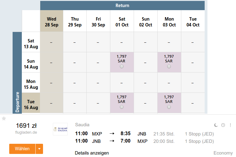Screen dimensions: 236x157
Task: Select 16 Aug to 01 Oct fare radio
Action: [x=122, y=107]
